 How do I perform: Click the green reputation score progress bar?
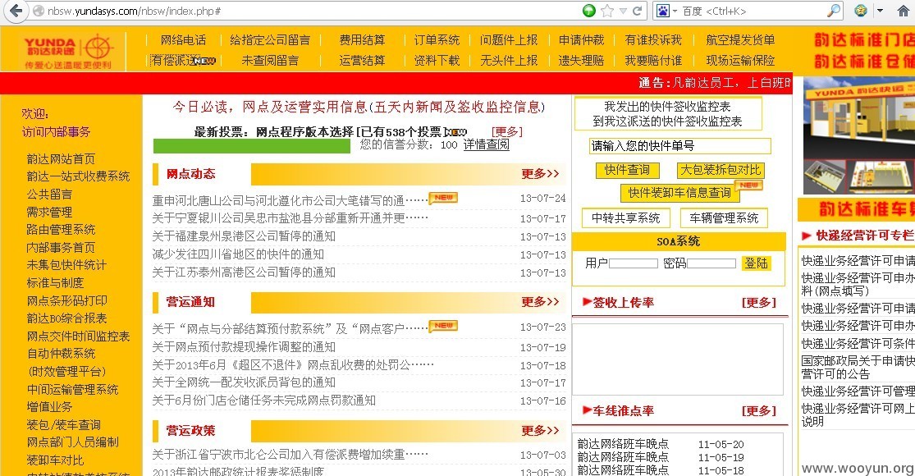[x=251, y=145]
